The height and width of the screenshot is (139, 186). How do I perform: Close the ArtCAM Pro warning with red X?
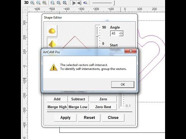point(130,51)
